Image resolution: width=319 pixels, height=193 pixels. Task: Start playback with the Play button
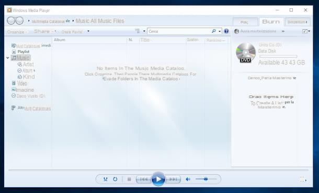[158, 179]
